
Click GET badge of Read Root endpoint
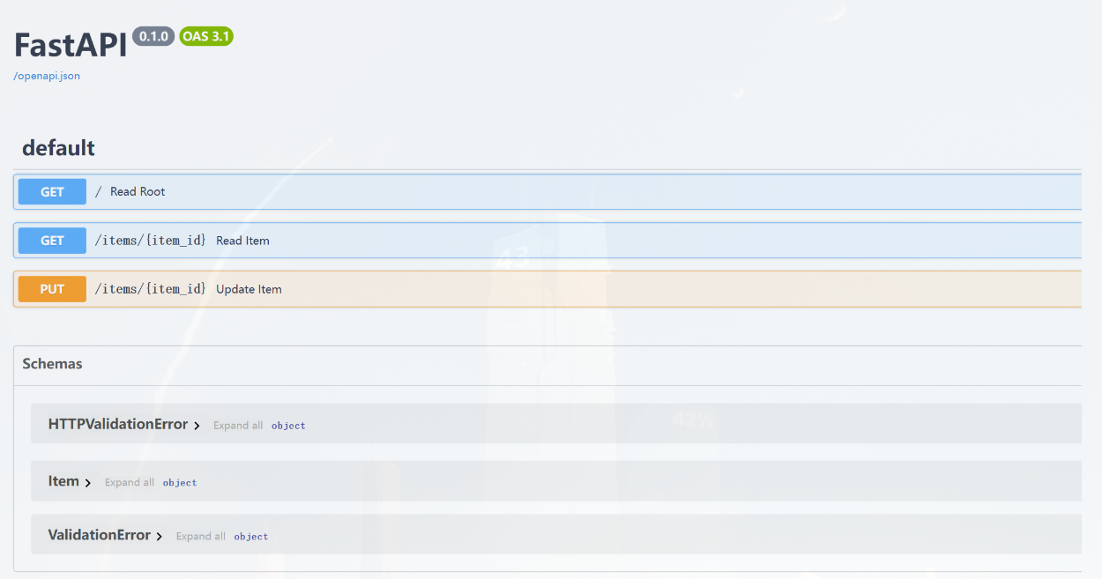[x=52, y=191]
